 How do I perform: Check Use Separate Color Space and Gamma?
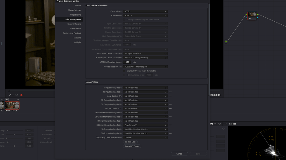[x=124, y=19]
